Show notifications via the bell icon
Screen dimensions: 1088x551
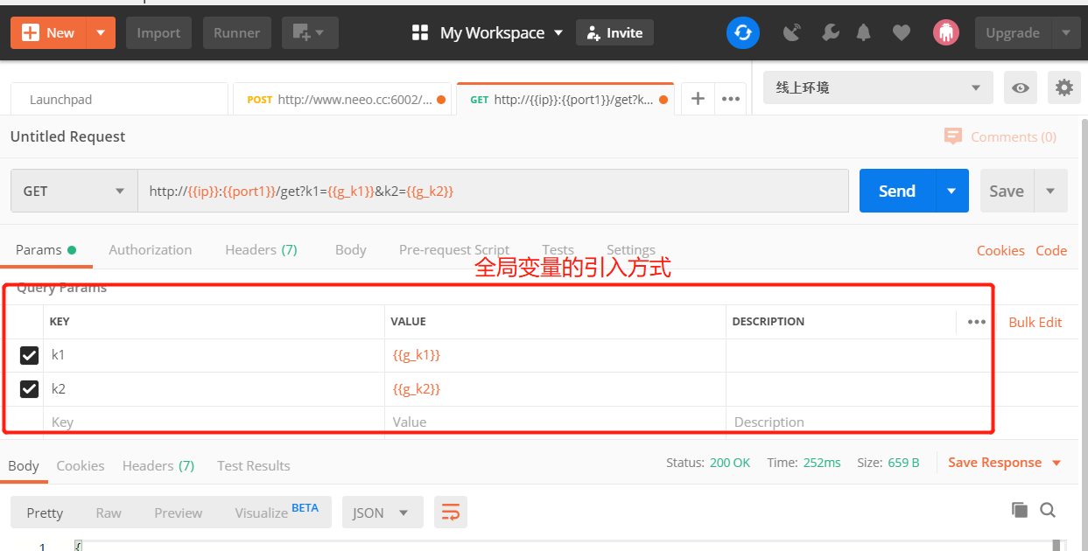point(864,33)
